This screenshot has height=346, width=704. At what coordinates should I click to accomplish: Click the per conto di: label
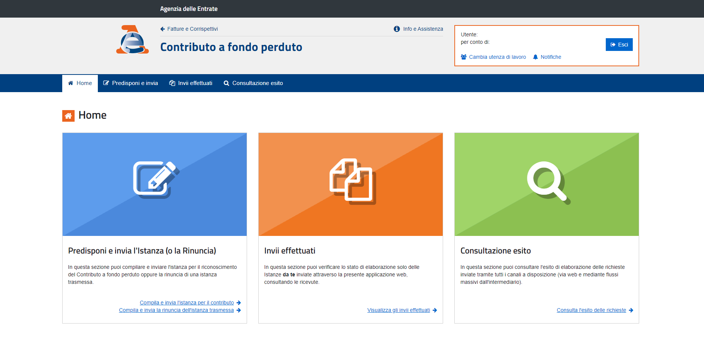tap(475, 42)
